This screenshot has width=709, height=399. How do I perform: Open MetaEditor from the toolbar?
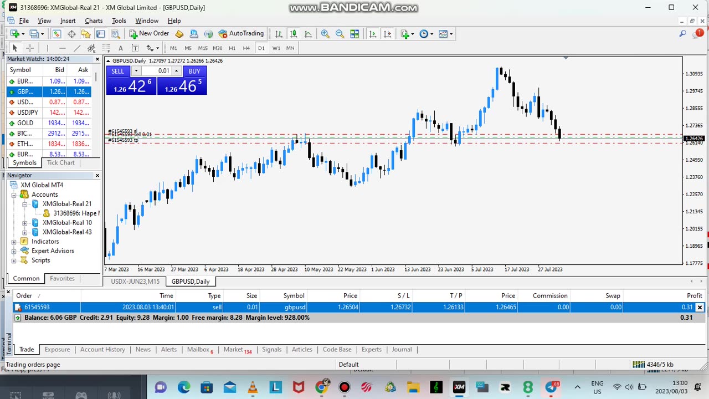(179, 34)
